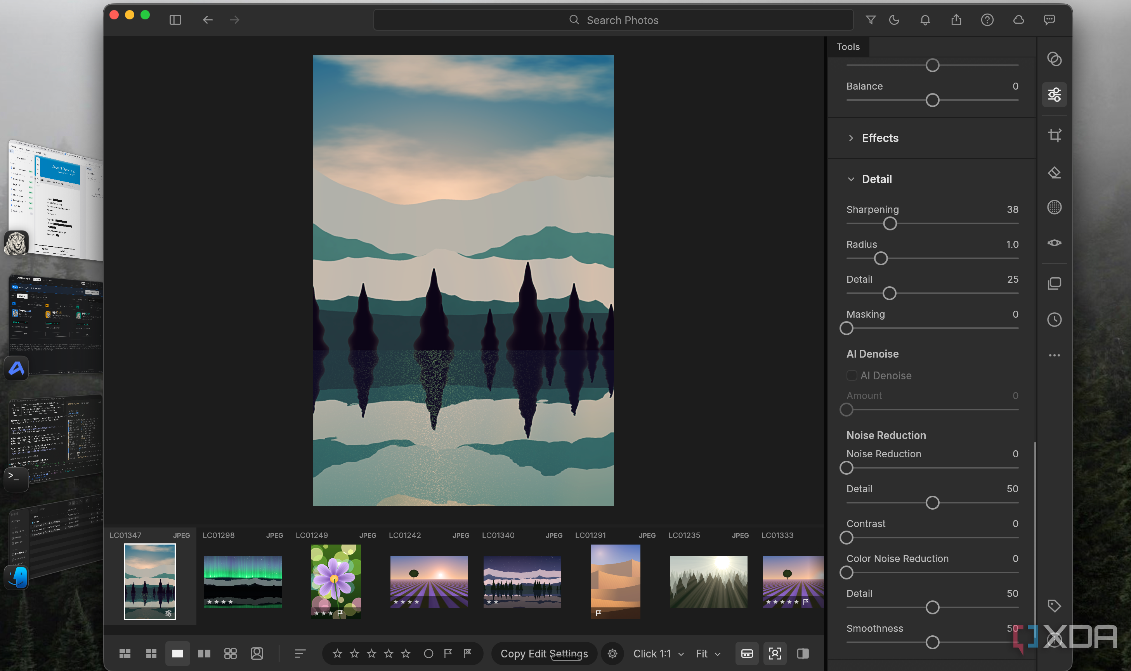Viewport: 1131px width, 671px height.
Task: Open the help question mark icon
Action: (x=987, y=20)
